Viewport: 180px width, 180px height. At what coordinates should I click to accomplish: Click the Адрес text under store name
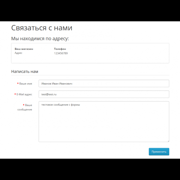pyautogui.click(x=18, y=53)
